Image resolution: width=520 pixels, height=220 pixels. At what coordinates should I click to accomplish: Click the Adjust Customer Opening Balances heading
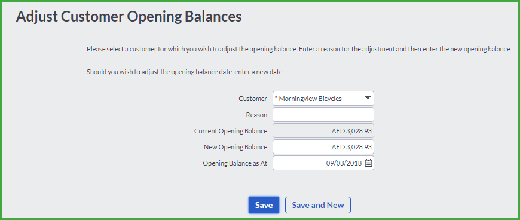(129, 17)
